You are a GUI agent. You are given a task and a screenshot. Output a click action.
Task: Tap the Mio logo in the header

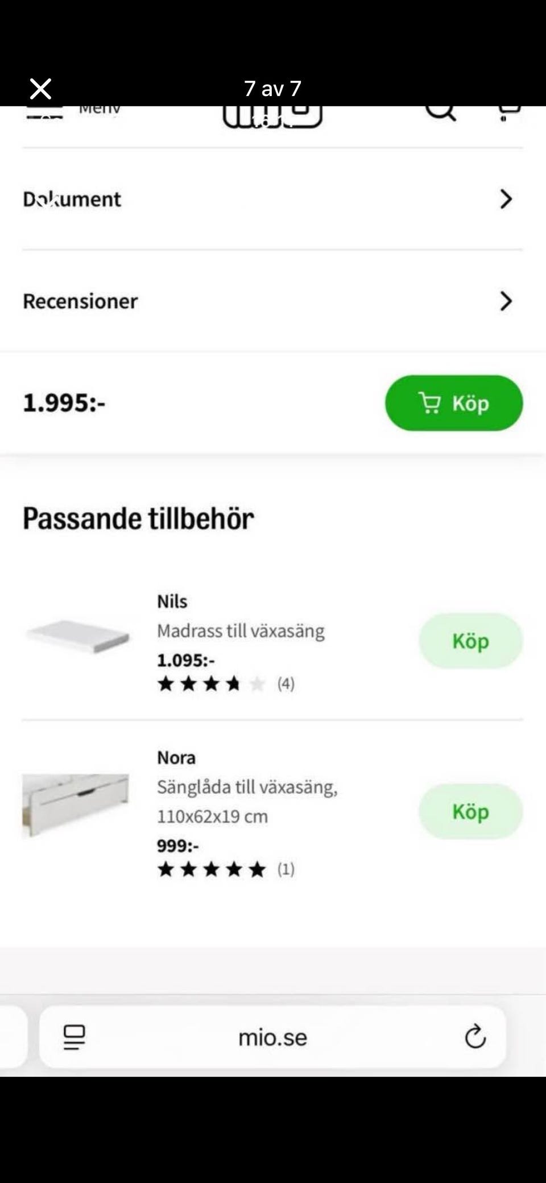click(x=272, y=117)
